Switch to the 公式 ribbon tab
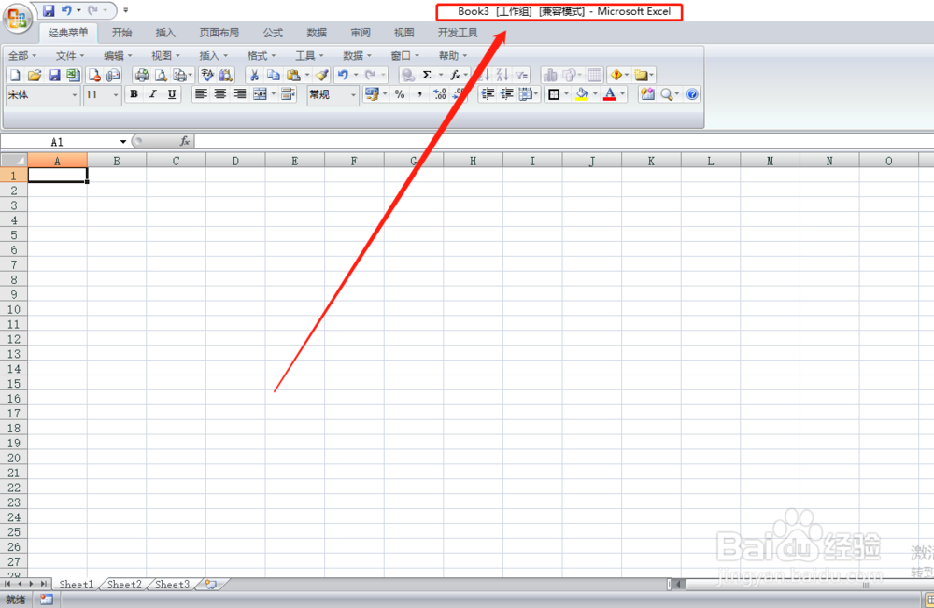Image resolution: width=934 pixels, height=608 pixels. click(273, 33)
